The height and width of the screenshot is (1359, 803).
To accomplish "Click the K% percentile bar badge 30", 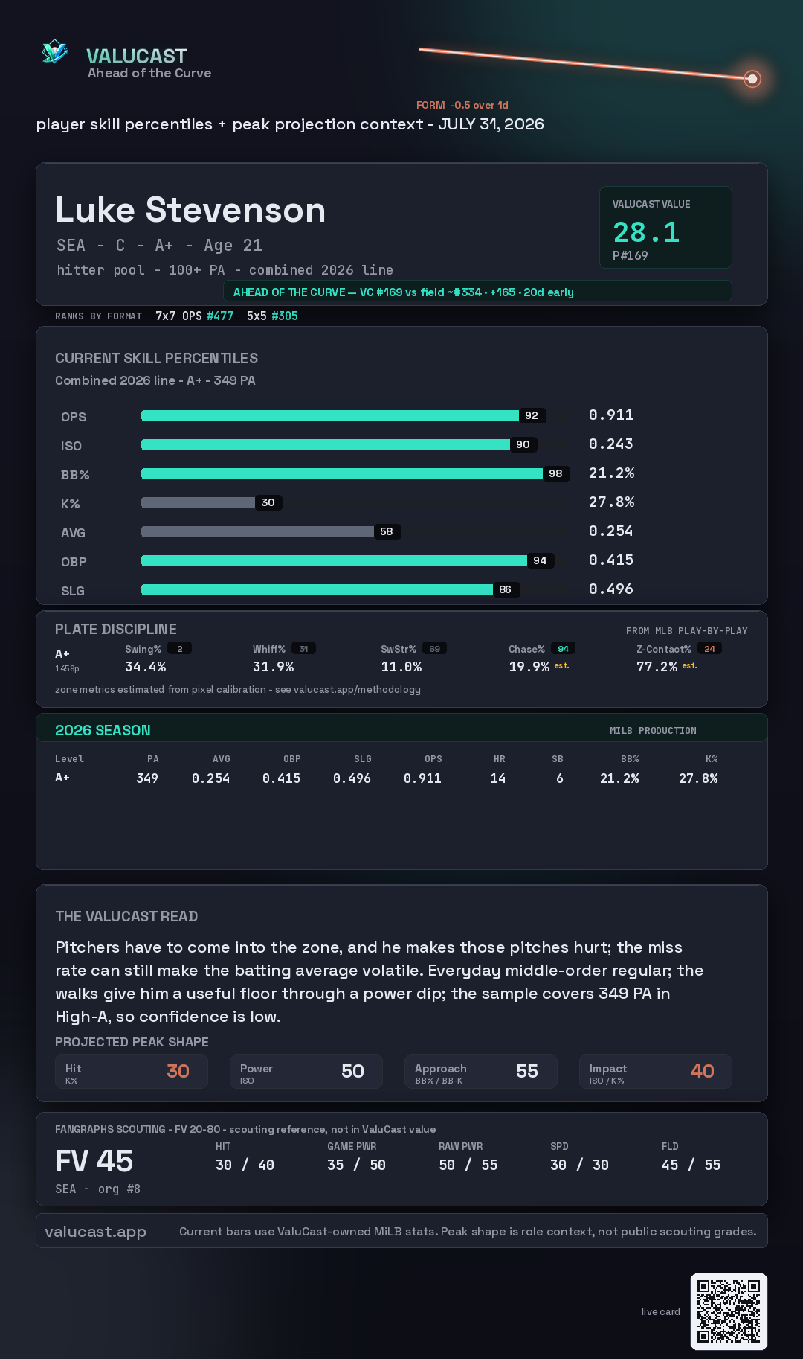I will [x=268, y=502].
